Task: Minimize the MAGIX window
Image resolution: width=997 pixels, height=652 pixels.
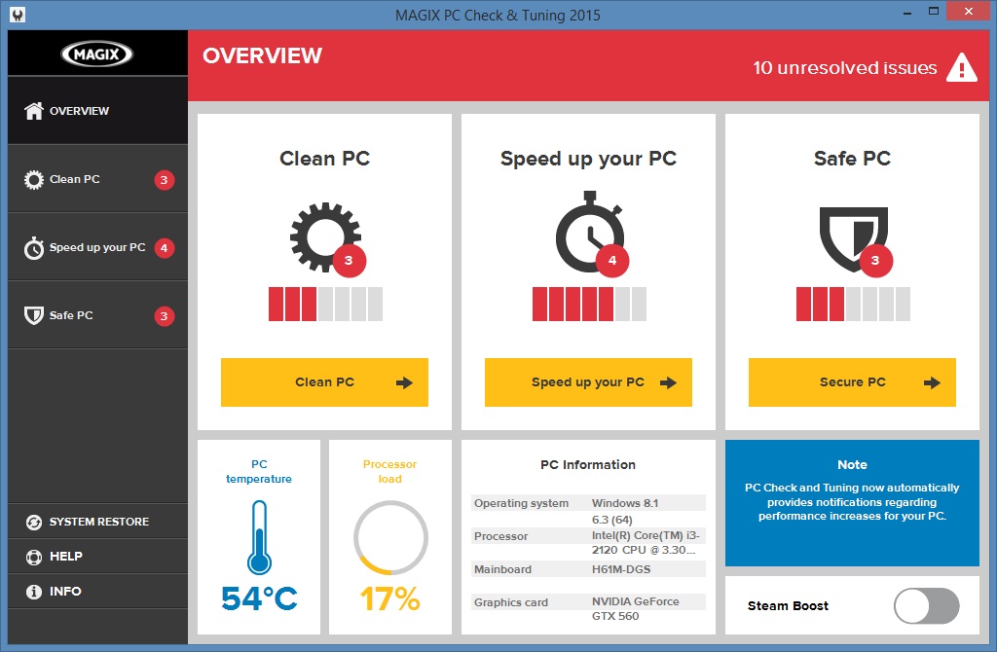Action: (907, 12)
